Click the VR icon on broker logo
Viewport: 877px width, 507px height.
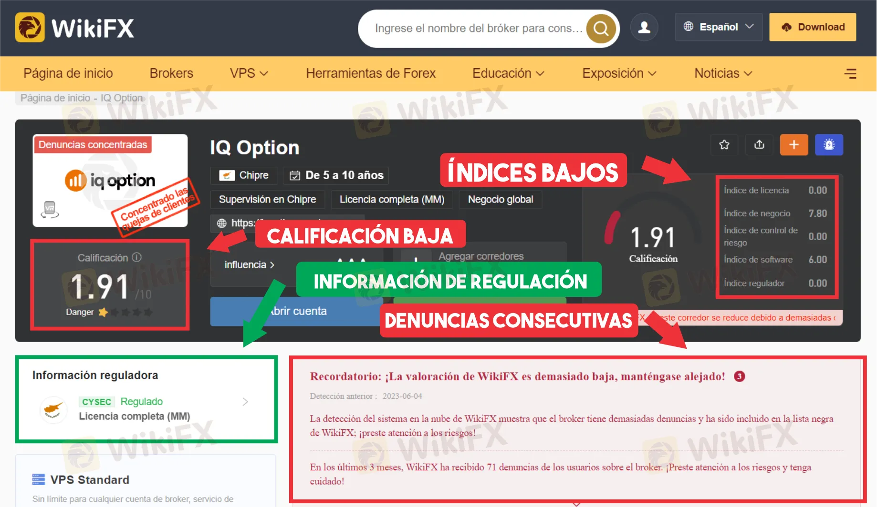(x=50, y=209)
